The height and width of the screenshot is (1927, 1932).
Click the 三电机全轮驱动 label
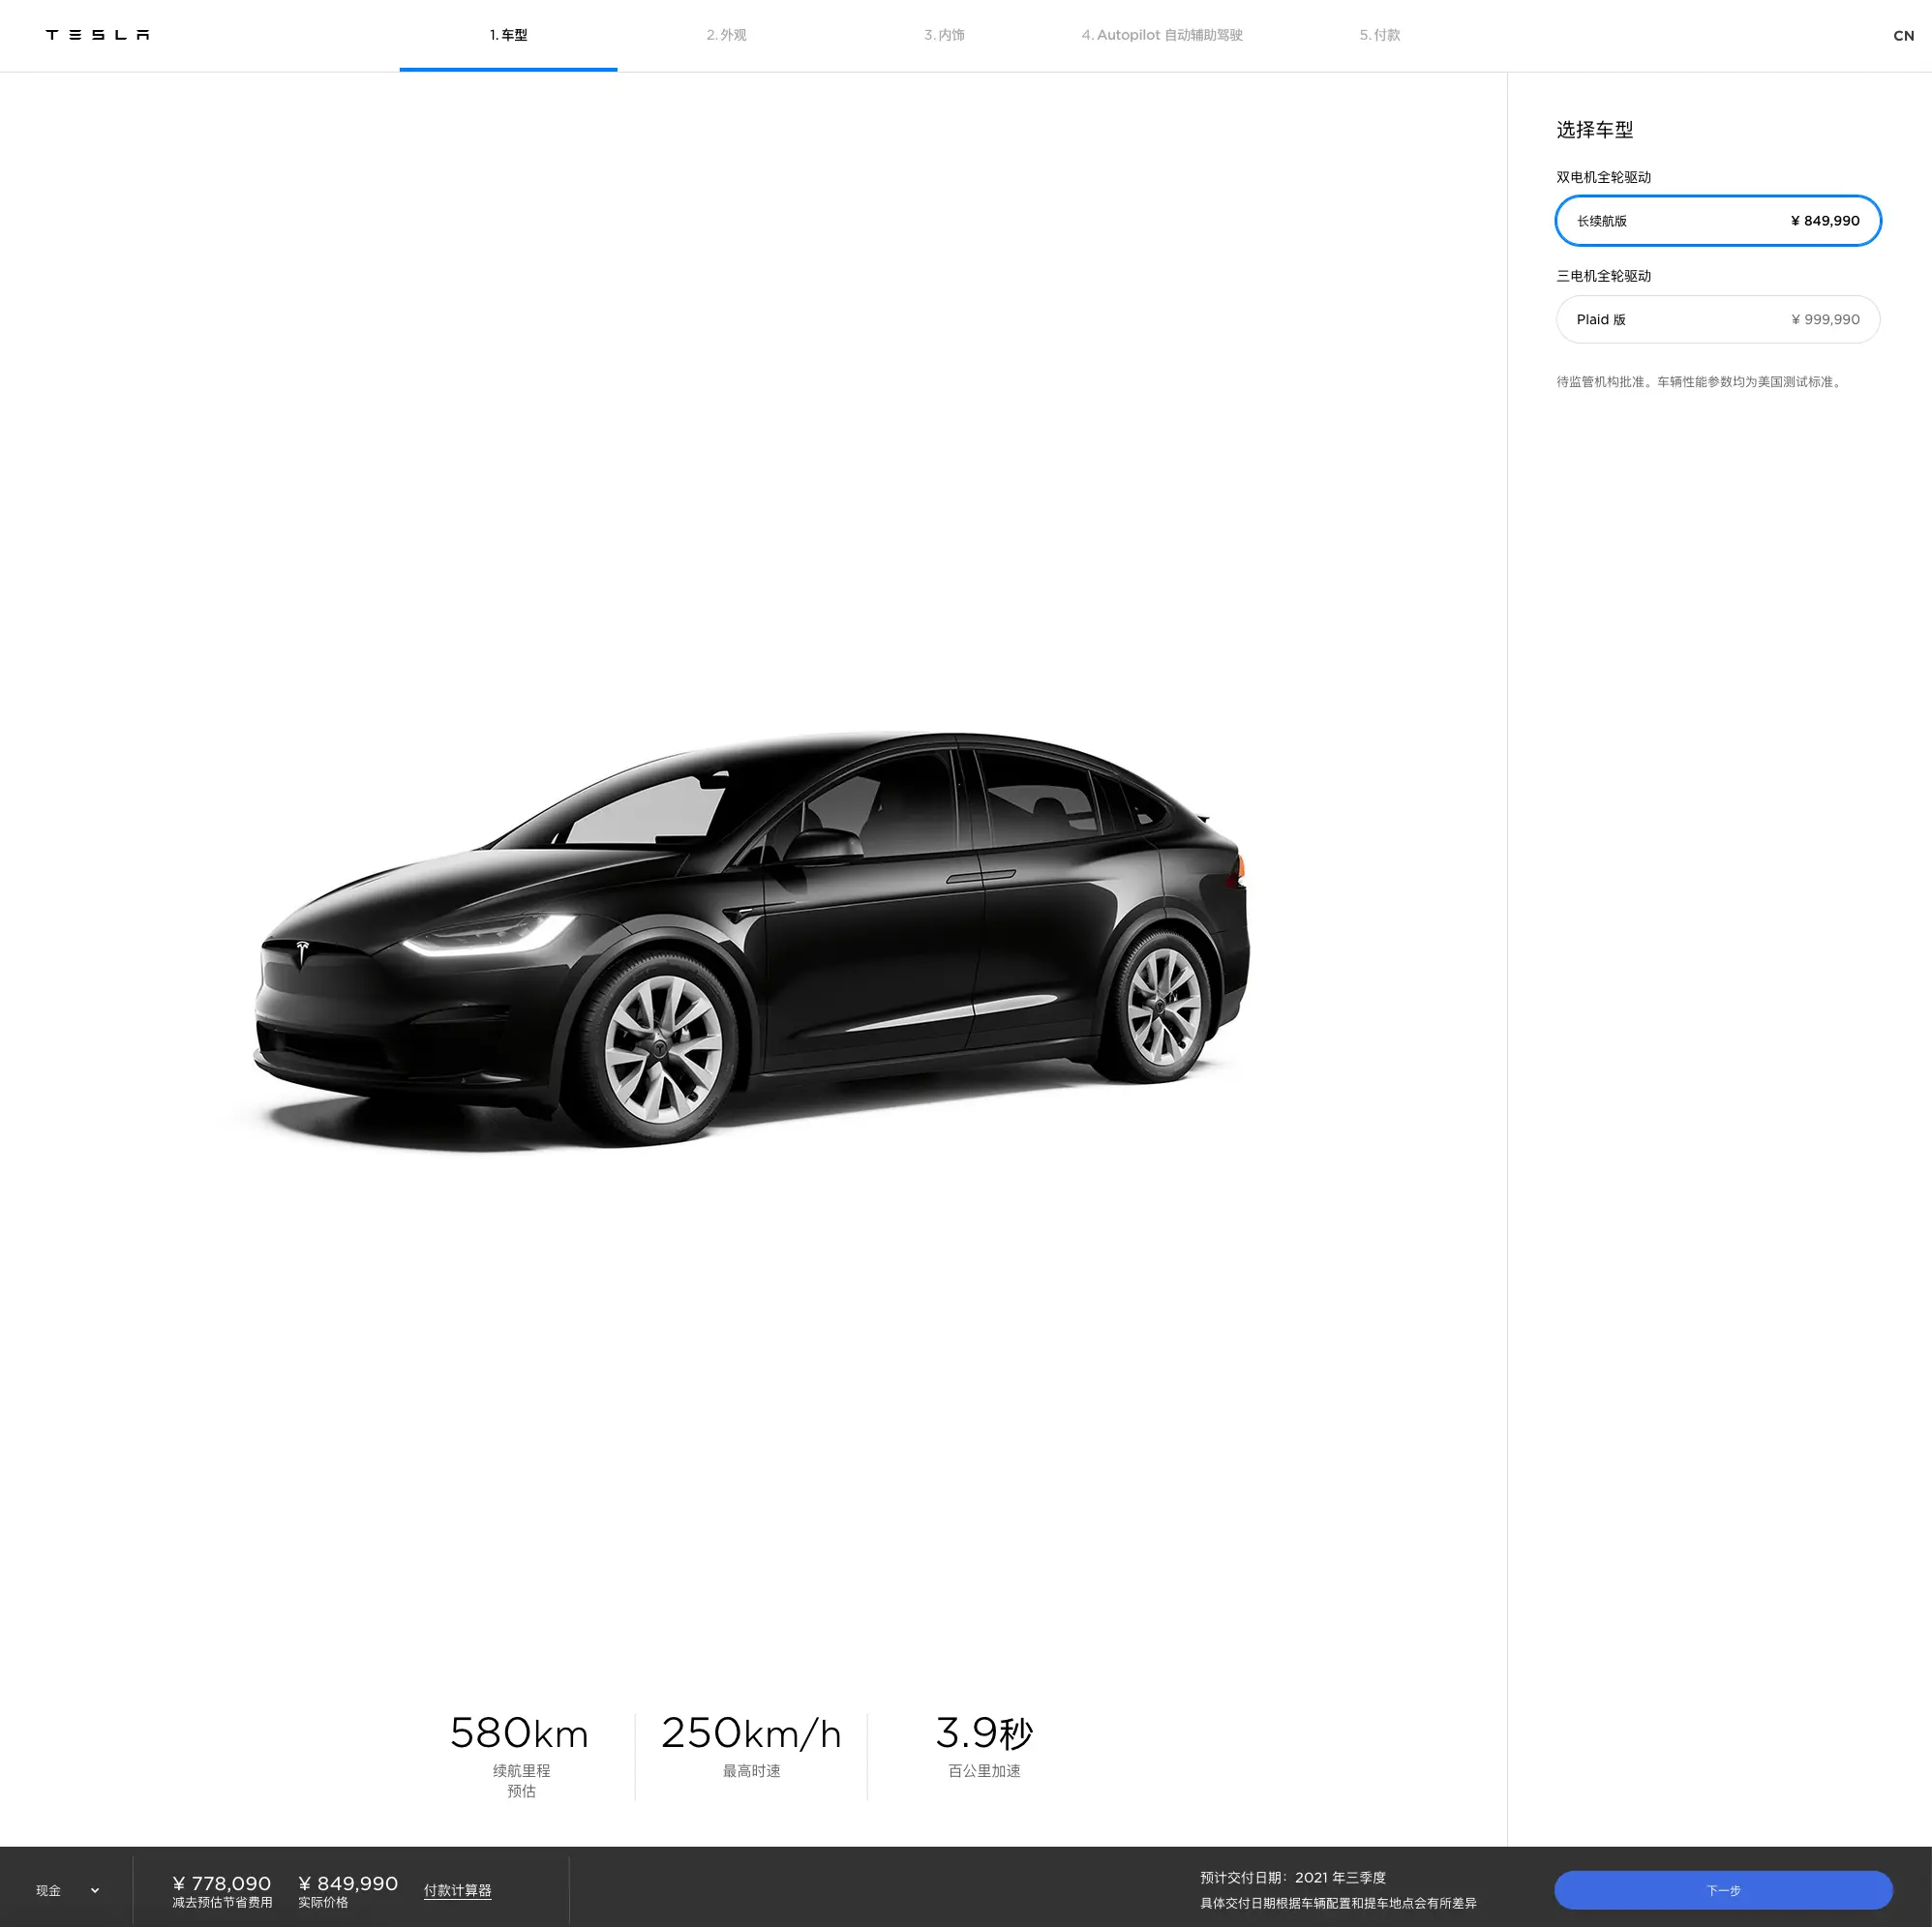pos(1603,276)
